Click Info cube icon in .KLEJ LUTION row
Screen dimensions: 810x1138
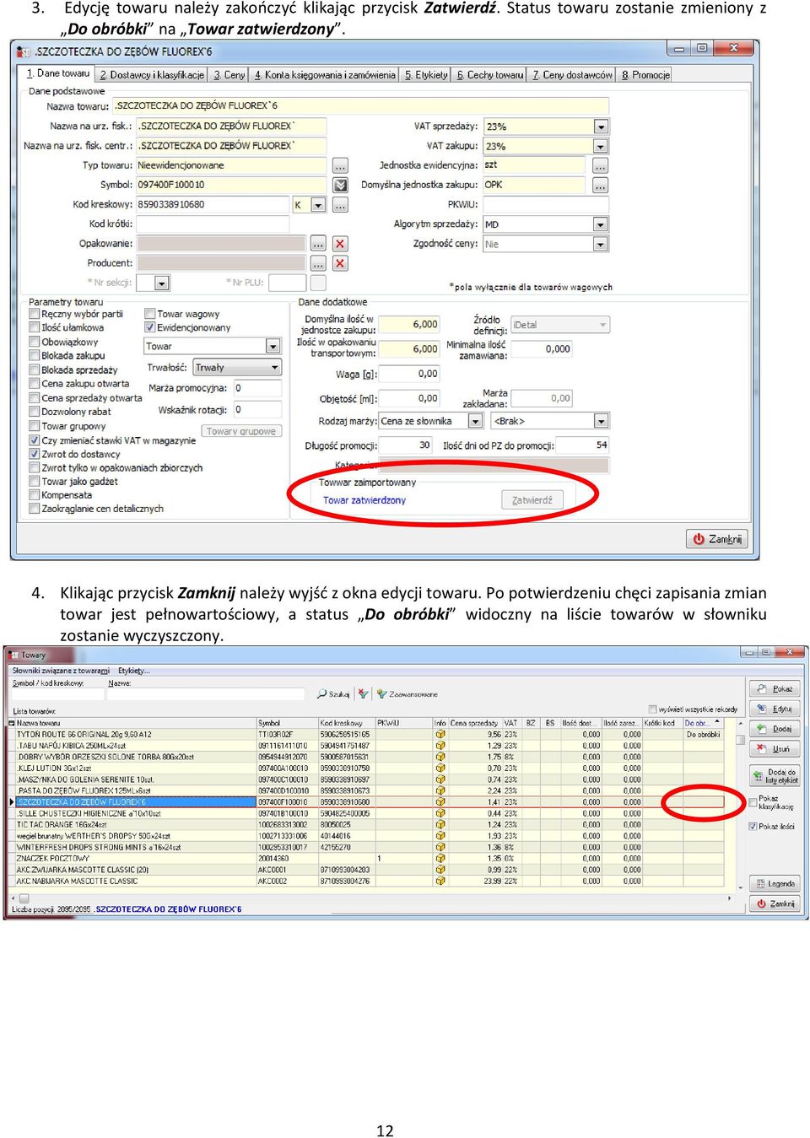(x=440, y=768)
